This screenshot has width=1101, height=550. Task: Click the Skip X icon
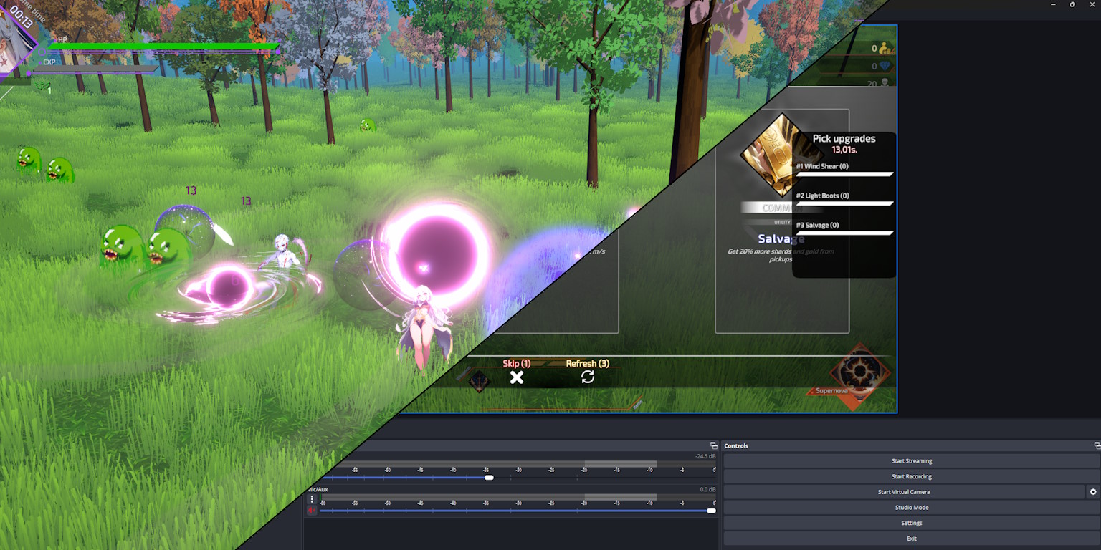pos(516,377)
